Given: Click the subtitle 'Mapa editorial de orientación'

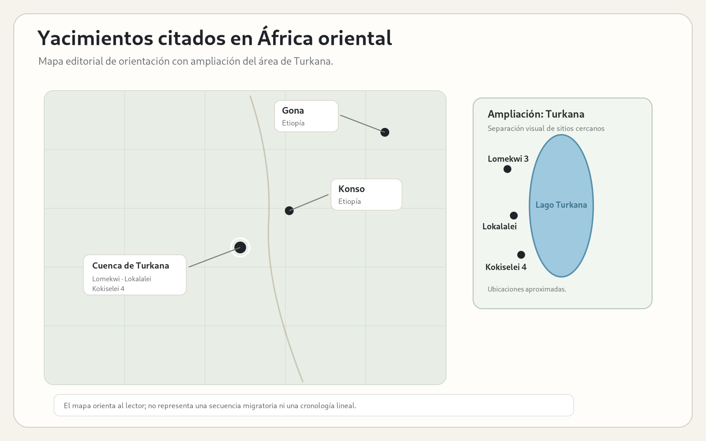Looking at the screenshot, I should point(104,61).
